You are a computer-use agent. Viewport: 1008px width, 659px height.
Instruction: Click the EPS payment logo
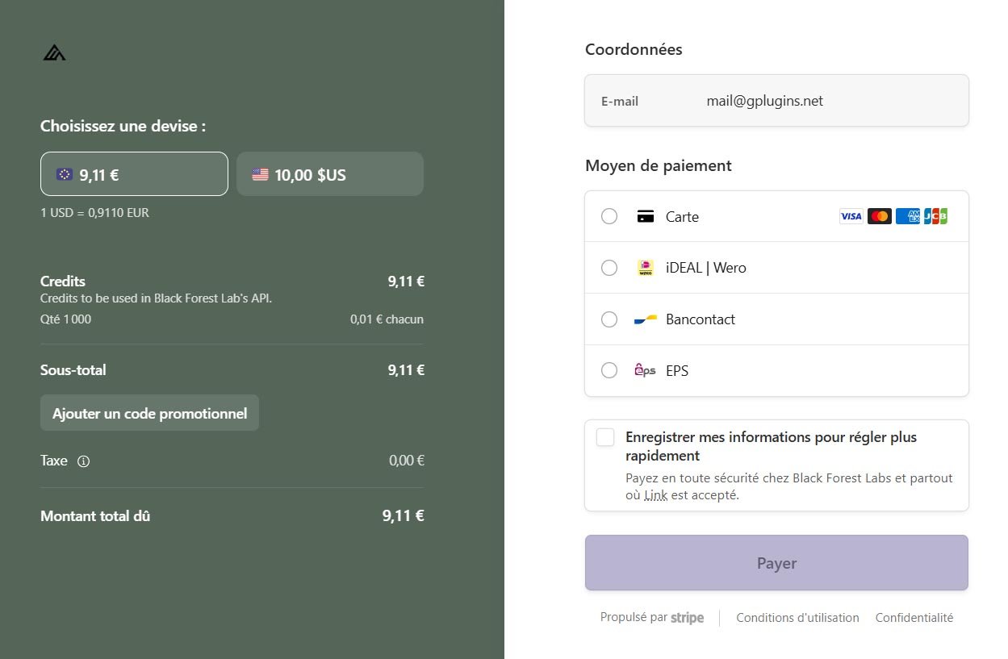point(645,371)
